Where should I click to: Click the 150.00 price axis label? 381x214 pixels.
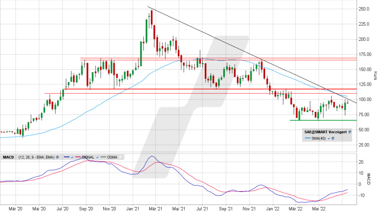pos(365,69)
